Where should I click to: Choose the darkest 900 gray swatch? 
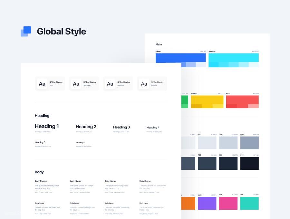(x=249, y=163)
